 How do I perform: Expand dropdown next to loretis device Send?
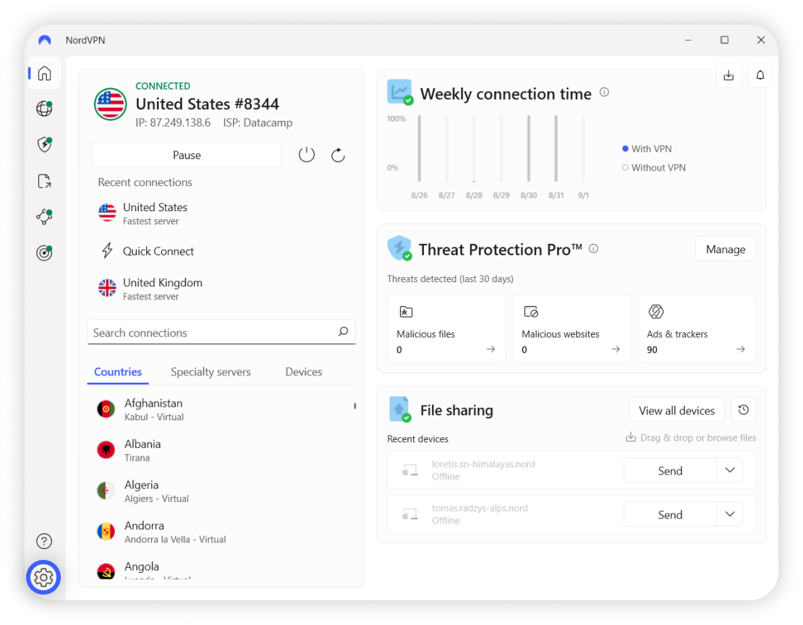(x=729, y=470)
